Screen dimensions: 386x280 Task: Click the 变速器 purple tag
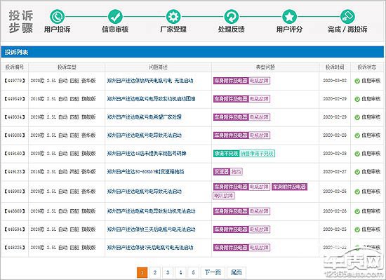click(221, 172)
